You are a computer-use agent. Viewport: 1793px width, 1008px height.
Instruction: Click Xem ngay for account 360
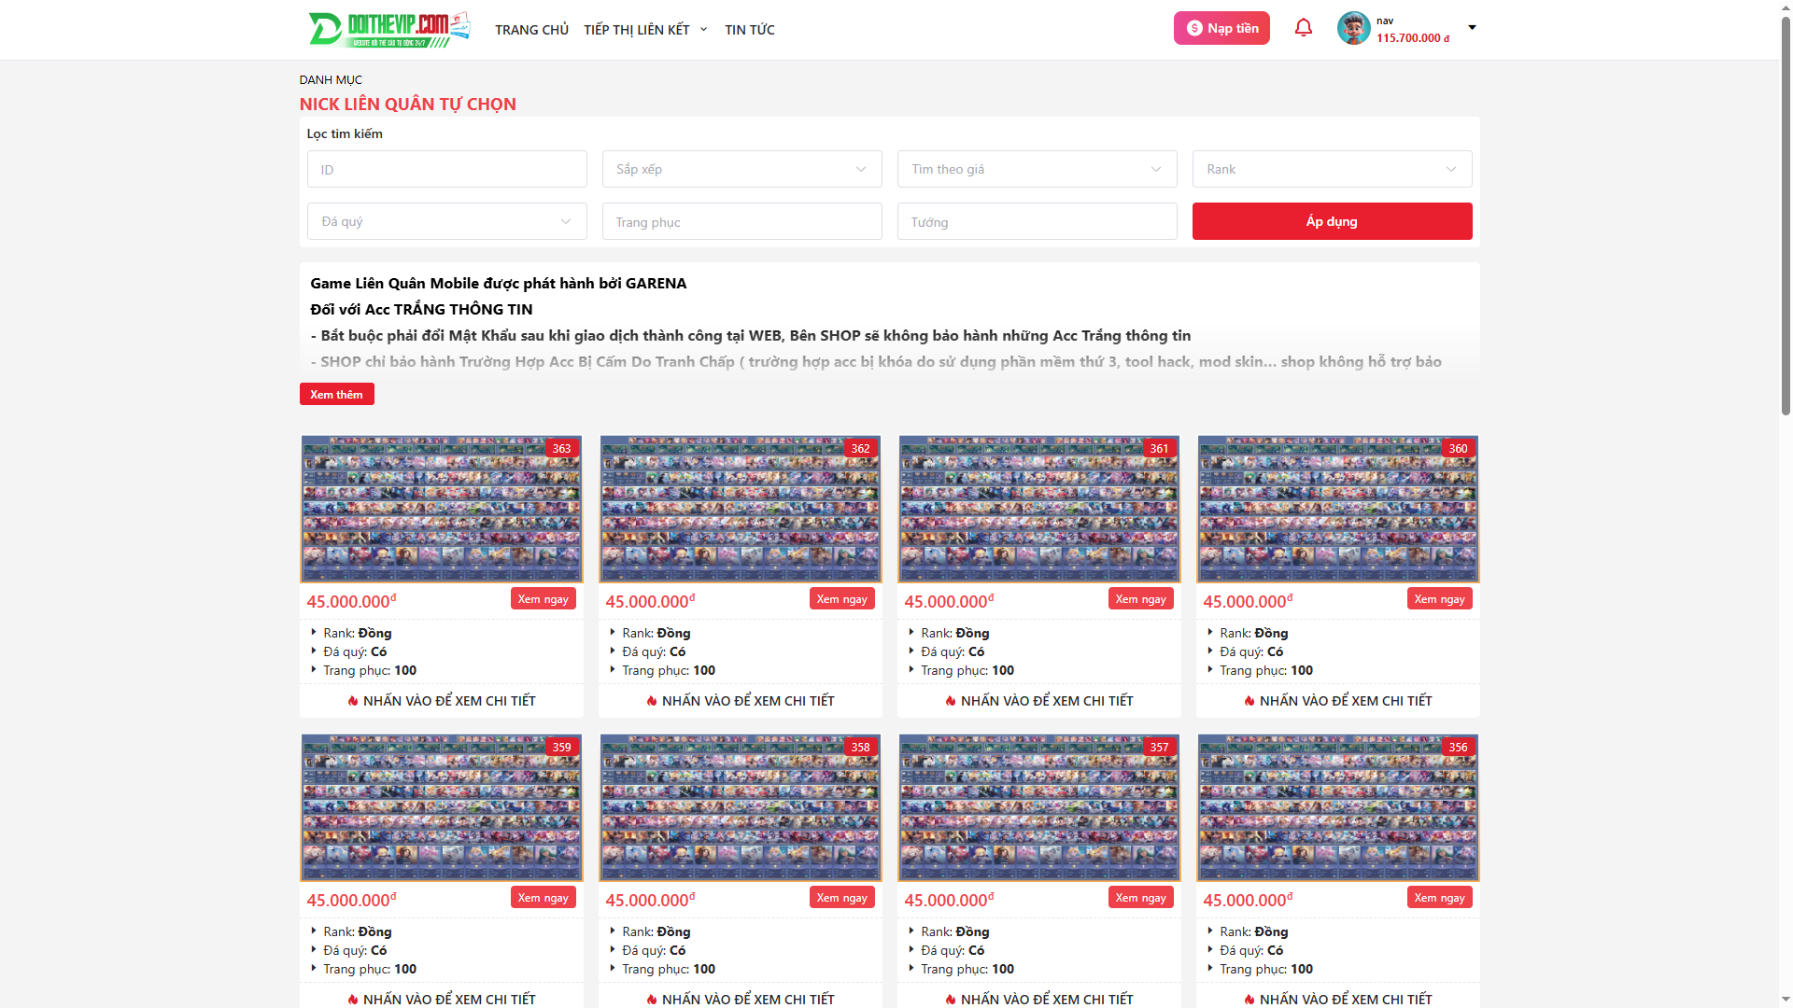coord(1440,599)
